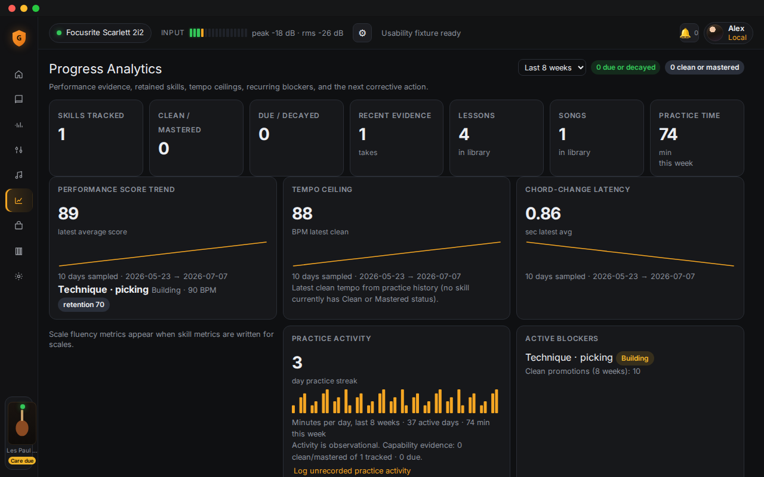This screenshot has height=477, width=764.
Task: Click the retention 70 badge
Action: coord(84,305)
